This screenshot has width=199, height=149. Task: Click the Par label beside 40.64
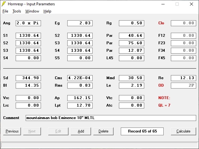(110, 36)
